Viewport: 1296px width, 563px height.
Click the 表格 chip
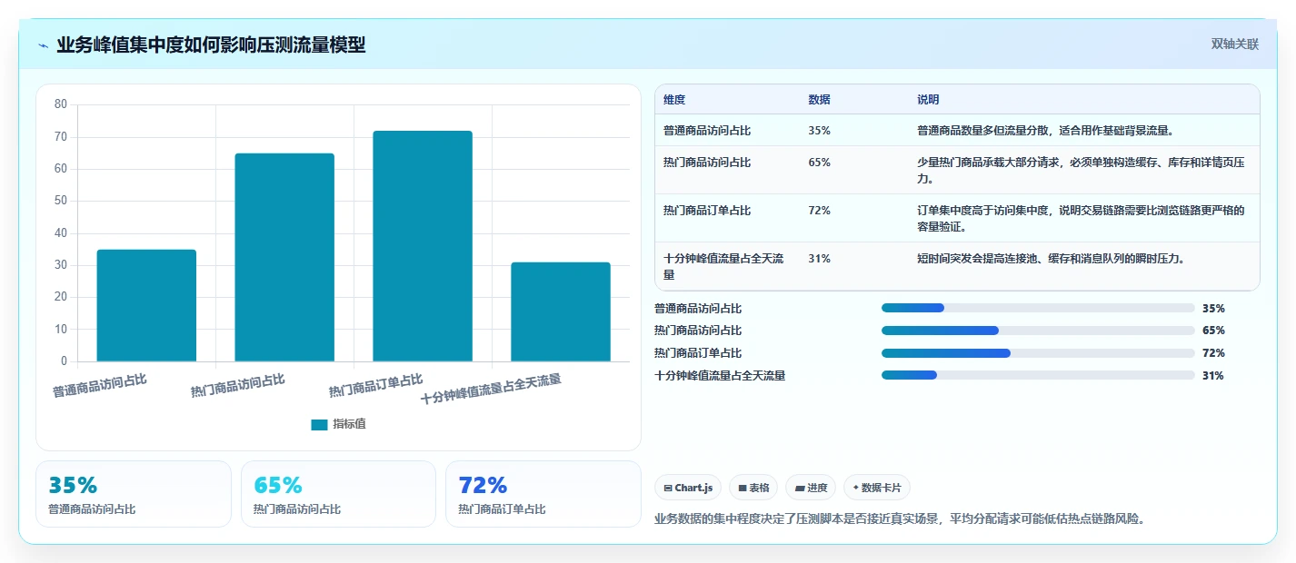pyautogui.click(x=753, y=488)
